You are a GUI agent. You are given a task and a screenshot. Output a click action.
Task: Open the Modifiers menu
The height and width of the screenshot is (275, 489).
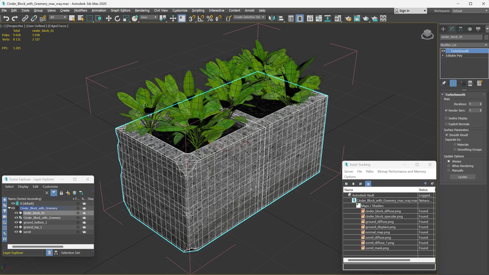point(81,10)
